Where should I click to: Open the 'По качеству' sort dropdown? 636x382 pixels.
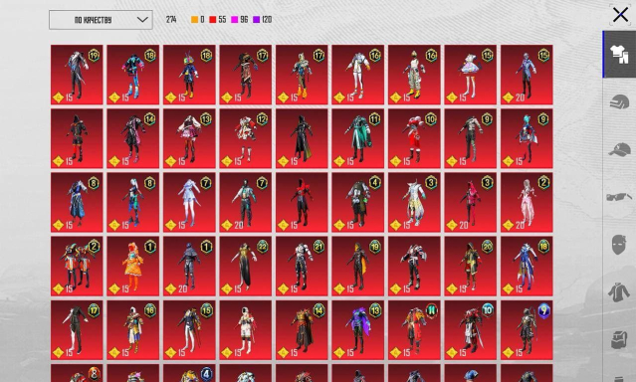(x=101, y=20)
